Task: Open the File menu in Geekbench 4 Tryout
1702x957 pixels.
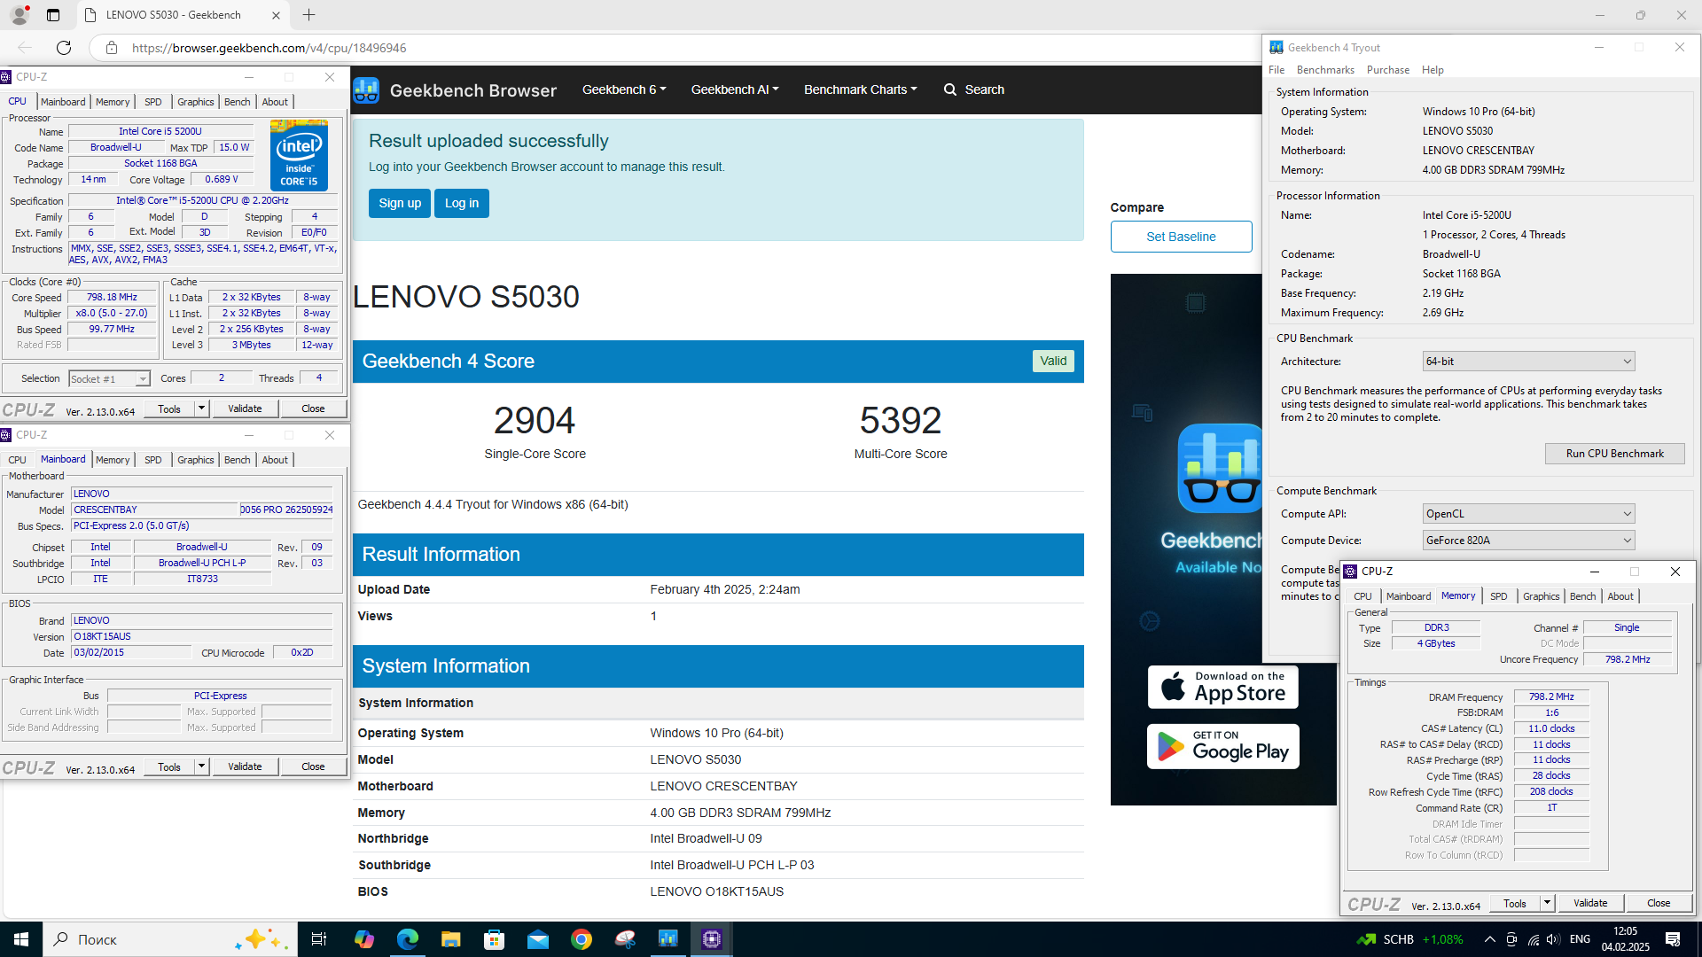Action: [x=1276, y=70]
